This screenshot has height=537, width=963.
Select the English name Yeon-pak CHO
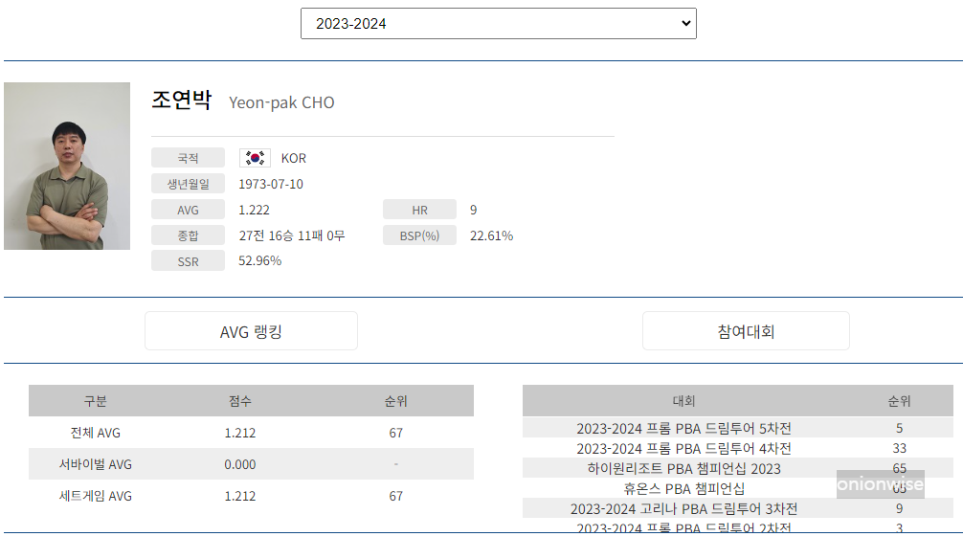point(281,102)
